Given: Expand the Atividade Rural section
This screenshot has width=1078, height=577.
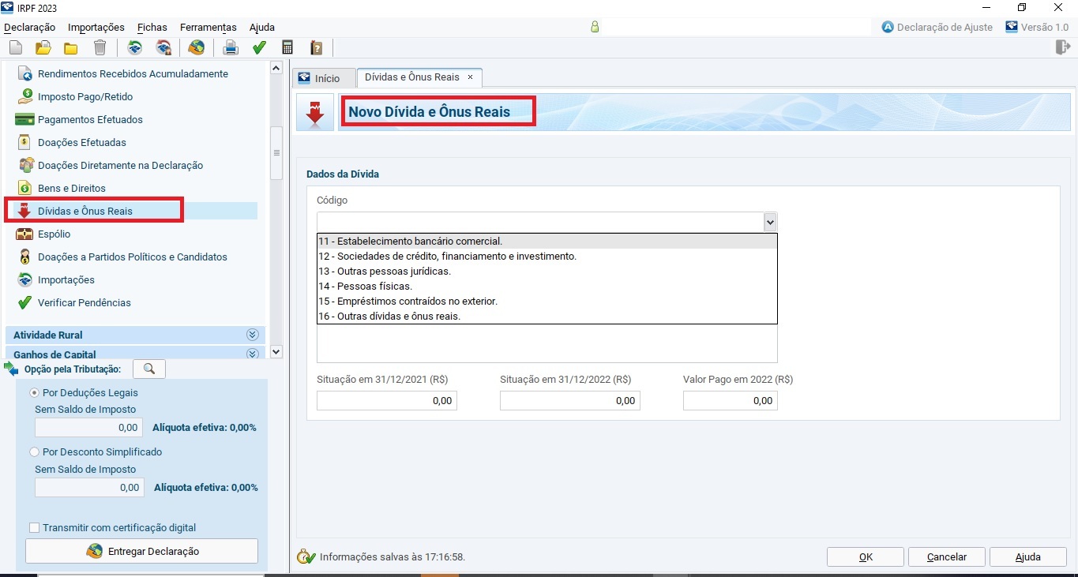Looking at the screenshot, I should (x=253, y=335).
